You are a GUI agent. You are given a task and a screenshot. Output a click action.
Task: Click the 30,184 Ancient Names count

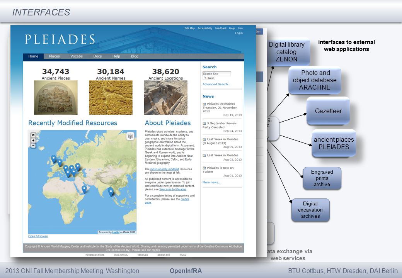111,72
